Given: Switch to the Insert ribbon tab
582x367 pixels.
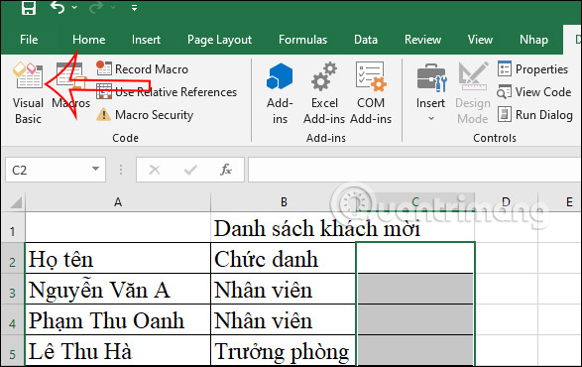Looking at the screenshot, I should (146, 40).
